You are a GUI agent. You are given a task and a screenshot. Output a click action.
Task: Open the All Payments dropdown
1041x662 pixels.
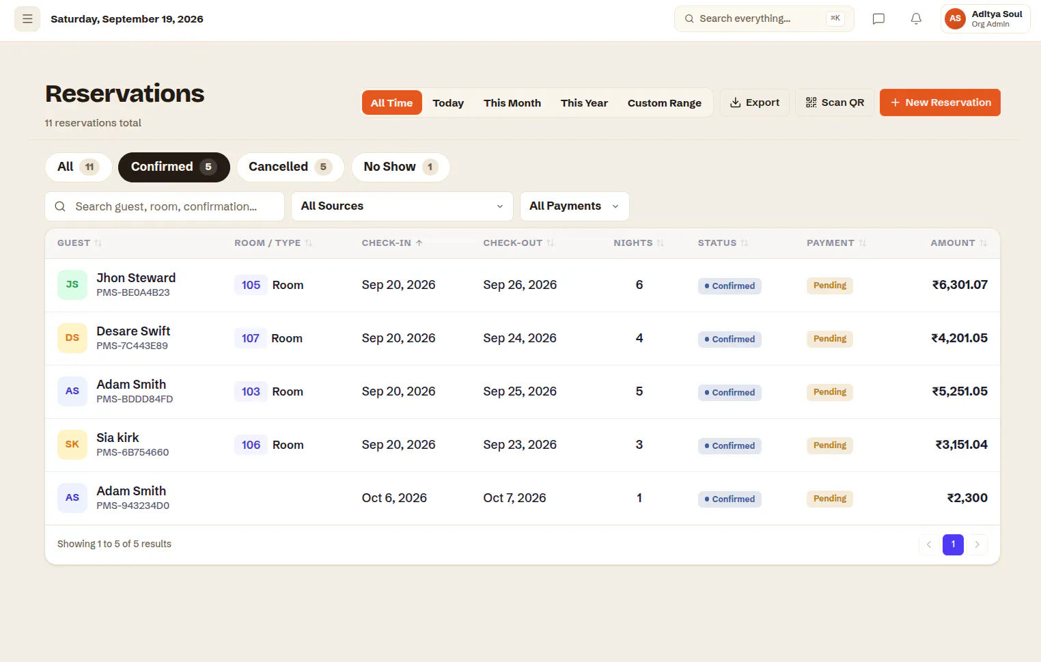coord(574,206)
